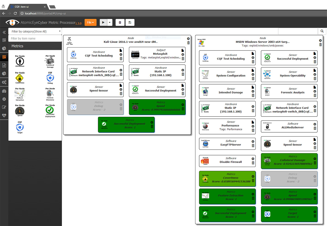The width and height of the screenshot is (327, 226).
Task: Pick the Forensic Discovery metric icon
Action: [x=50, y=94]
